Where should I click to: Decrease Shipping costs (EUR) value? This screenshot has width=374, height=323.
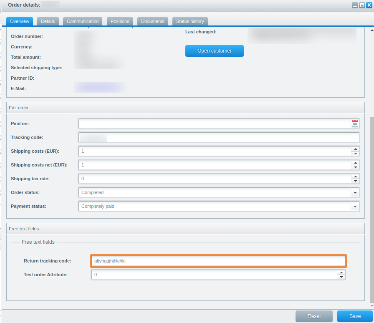click(x=355, y=154)
